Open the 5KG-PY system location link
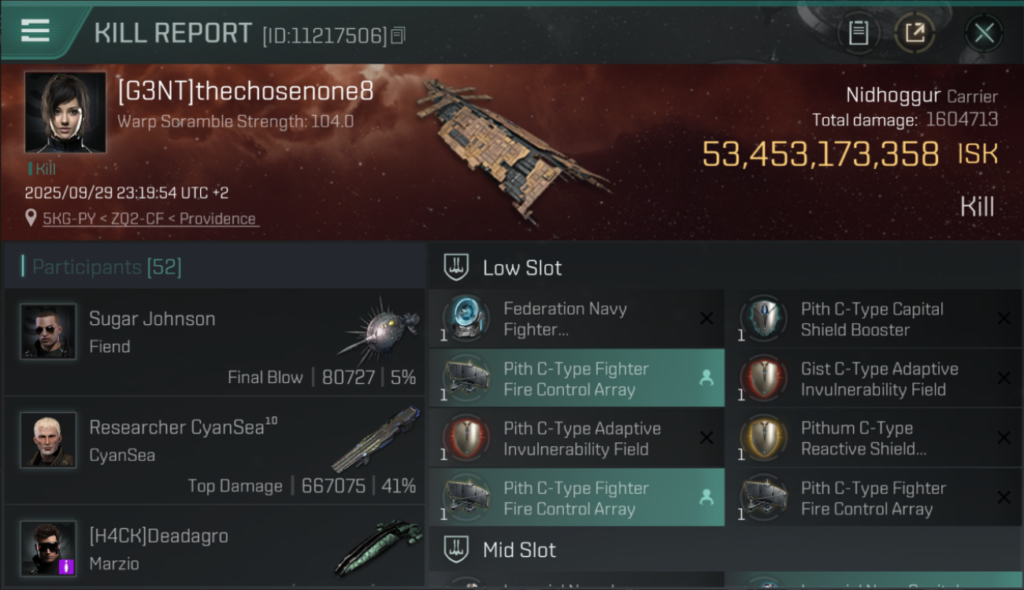The width and height of the screenshot is (1024, 590). (x=150, y=219)
